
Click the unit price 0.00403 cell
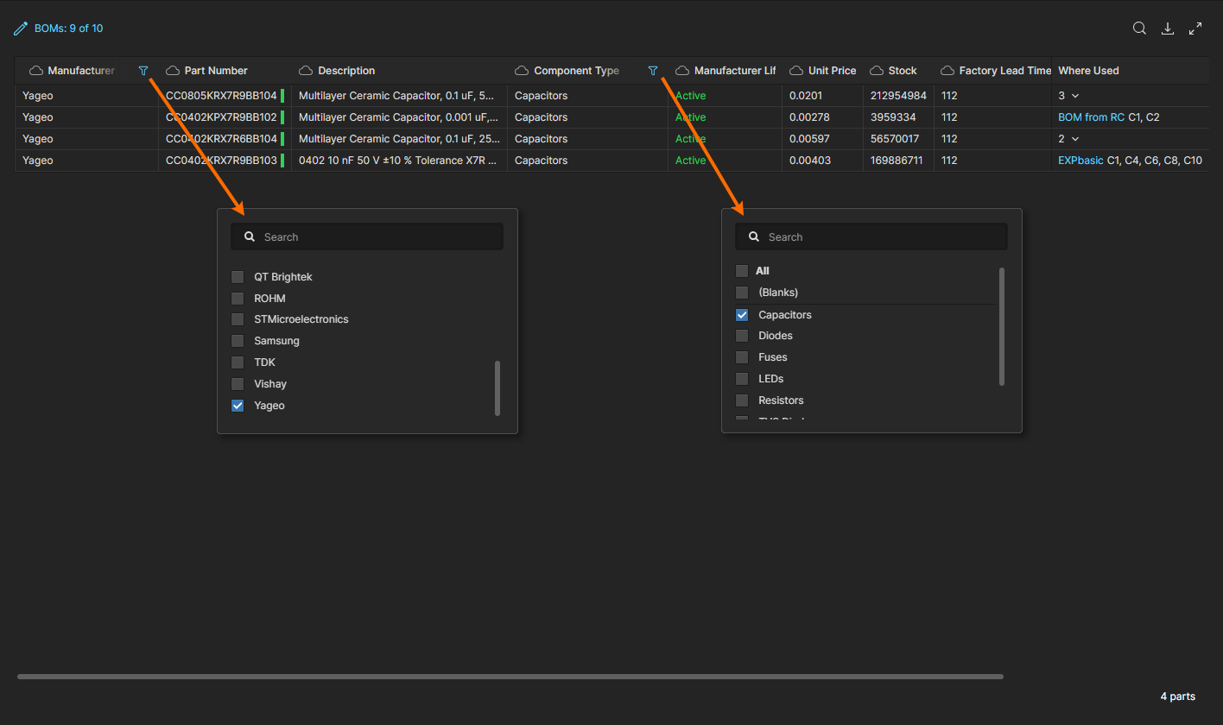822,161
